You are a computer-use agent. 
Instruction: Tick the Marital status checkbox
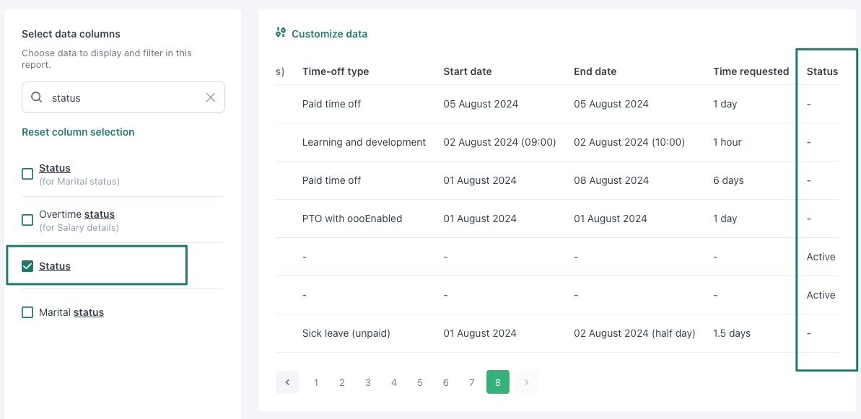pos(27,312)
